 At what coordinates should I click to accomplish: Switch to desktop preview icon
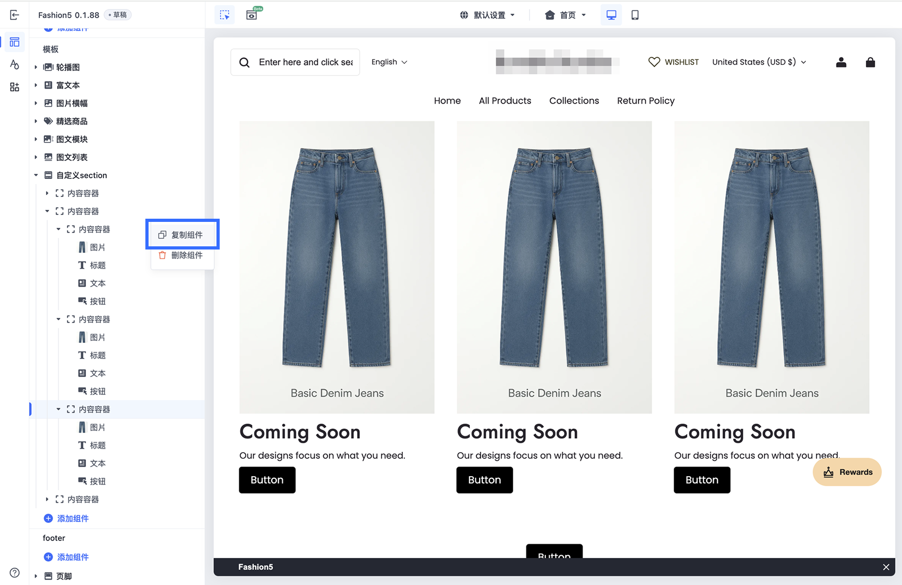tap(611, 15)
